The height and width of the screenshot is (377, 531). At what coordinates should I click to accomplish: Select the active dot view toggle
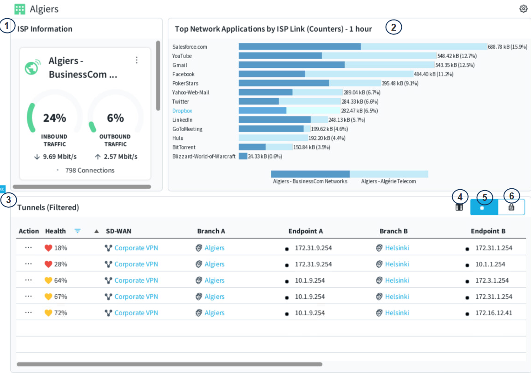click(484, 207)
